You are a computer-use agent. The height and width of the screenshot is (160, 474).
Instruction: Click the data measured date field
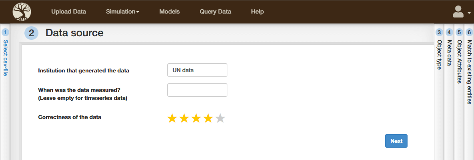[197, 90]
